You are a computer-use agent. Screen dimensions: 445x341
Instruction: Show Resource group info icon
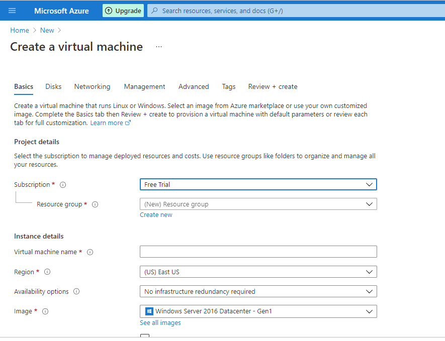(95, 204)
